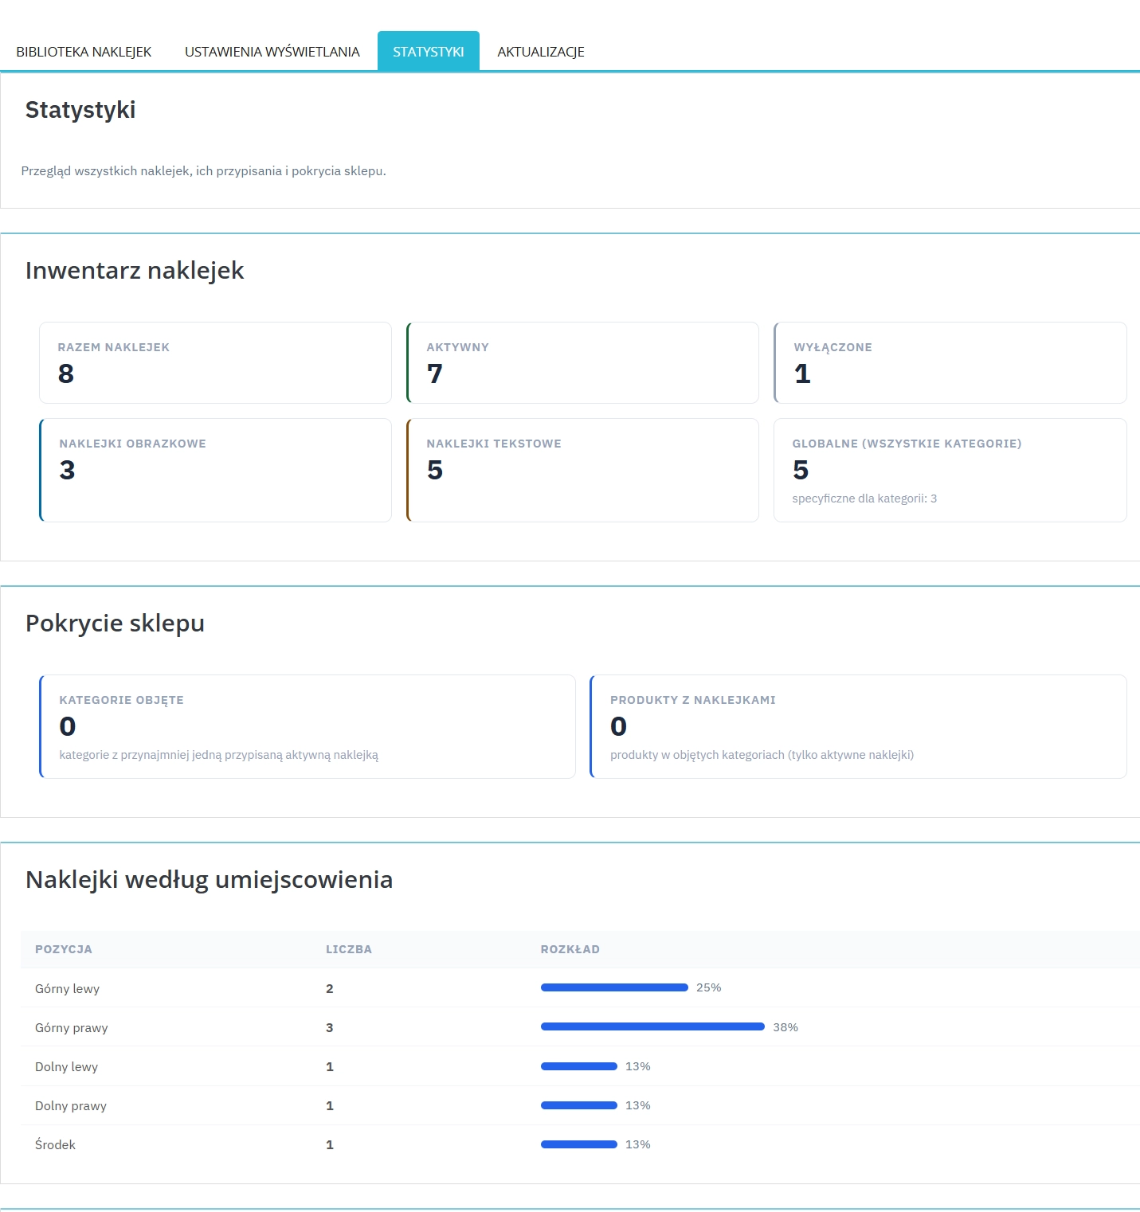Click the KATEGORIE OBJĘTE coverage card

308,726
